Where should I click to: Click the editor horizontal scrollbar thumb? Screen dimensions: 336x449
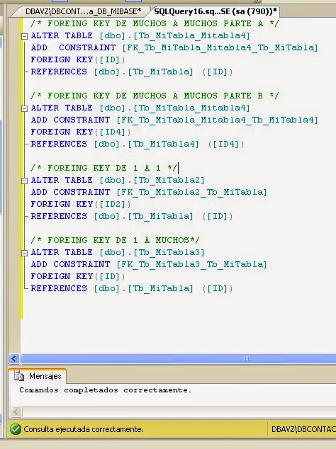point(179,358)
